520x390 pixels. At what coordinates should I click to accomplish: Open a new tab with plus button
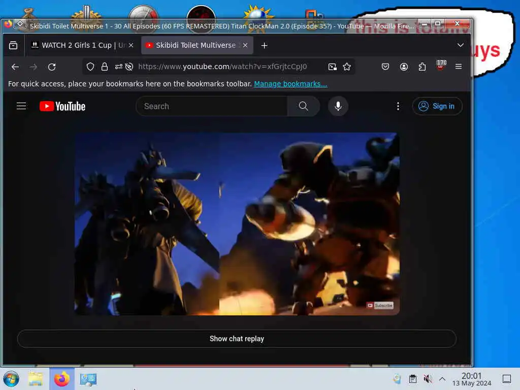pyautogui.click(x=264, y=45)
